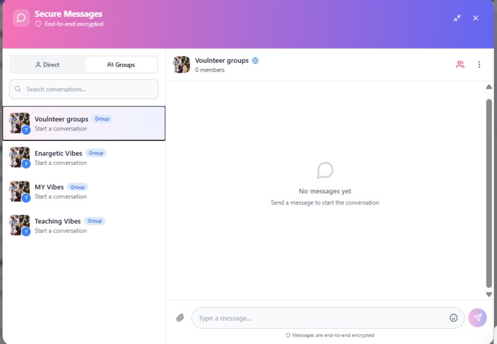The width and height of the screenshot is (497, 344).
Task: Click the question badge on Teaching Vibes avatar
Action: coord(26,231)
